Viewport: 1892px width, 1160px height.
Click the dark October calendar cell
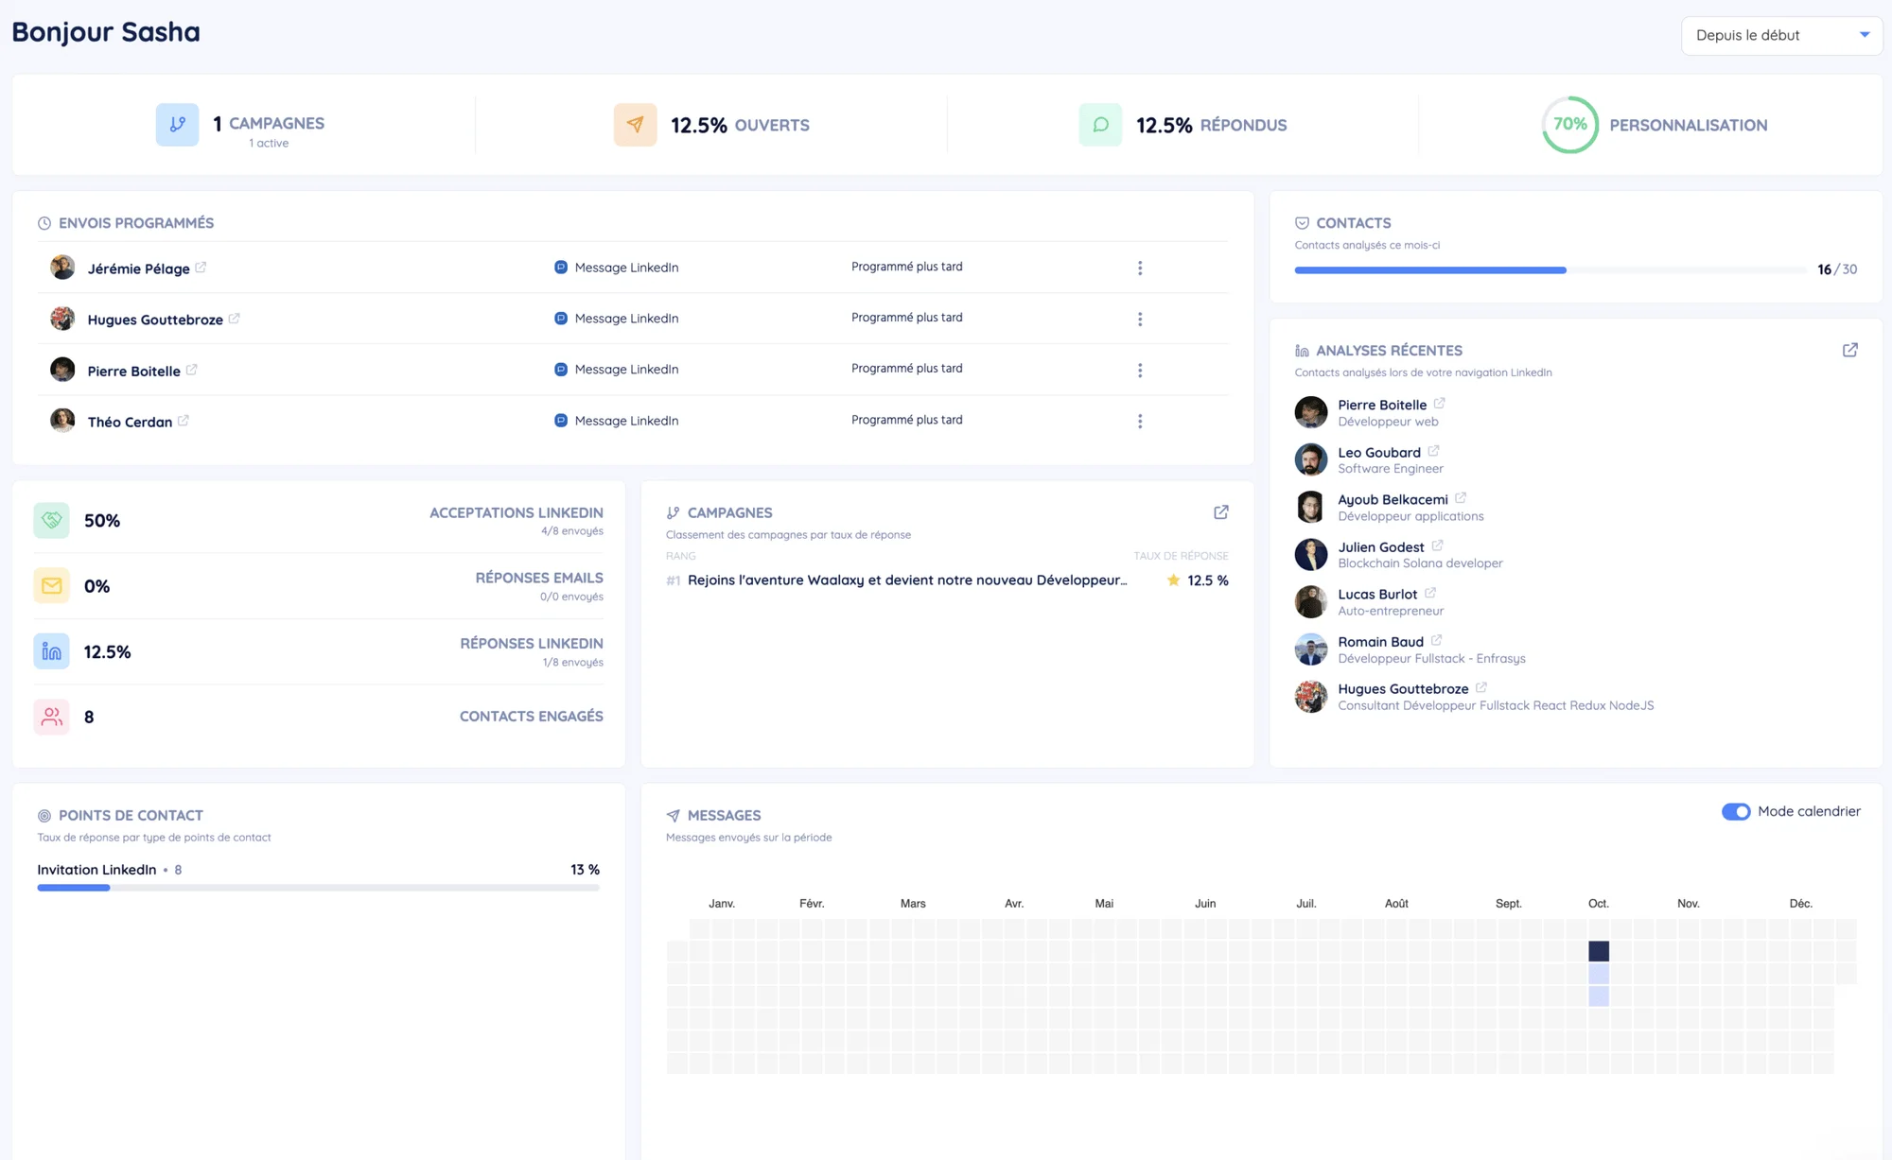pyautogui.click(x=1599, y=951)
